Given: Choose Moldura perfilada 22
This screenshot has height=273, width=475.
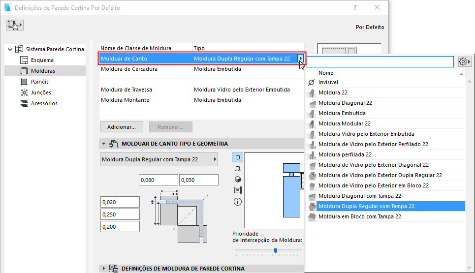Looking at the screenshot, I should [x=385, y=154].
